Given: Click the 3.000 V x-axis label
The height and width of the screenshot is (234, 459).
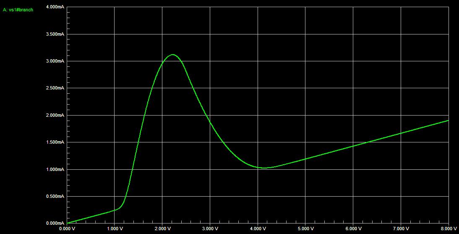Looking at the screenshot, I should (x=210, y=229).
